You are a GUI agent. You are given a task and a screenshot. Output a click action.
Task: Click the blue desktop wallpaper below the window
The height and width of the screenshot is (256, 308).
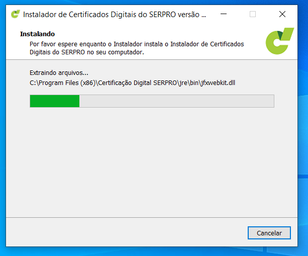point(151,251)
